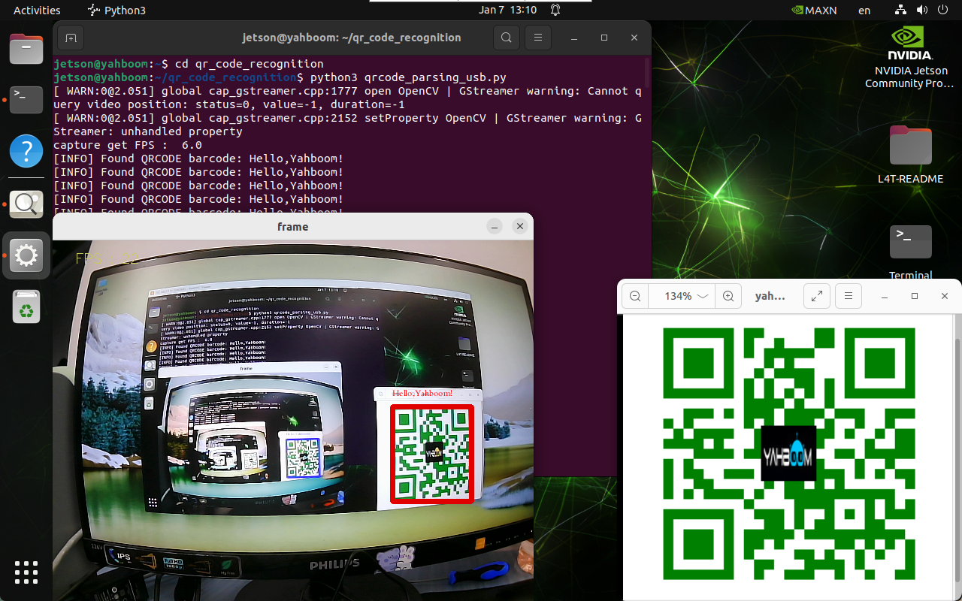Select the L4T-README folder on desktop

pos(910,155)
